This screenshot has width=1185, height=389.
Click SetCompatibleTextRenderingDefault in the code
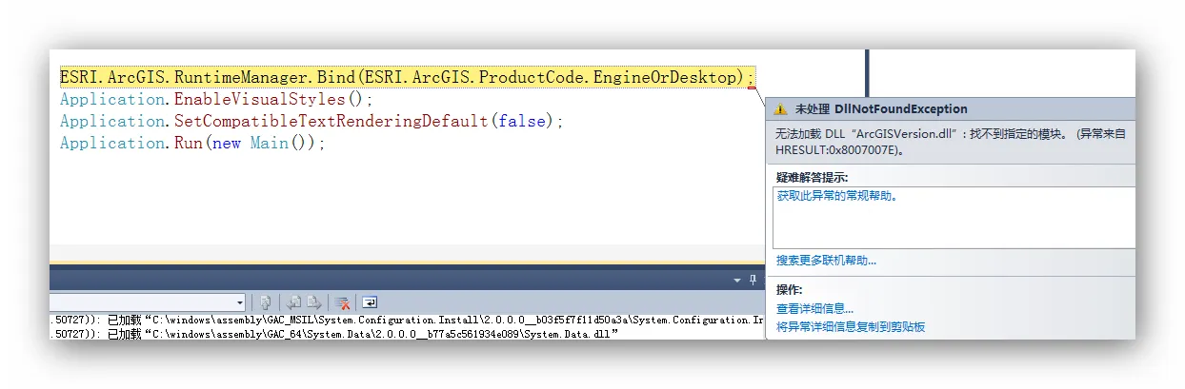pyautogui.click(x=331, y=121)
